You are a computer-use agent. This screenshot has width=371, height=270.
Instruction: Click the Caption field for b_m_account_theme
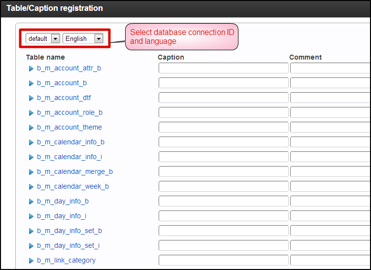point(223,127)
